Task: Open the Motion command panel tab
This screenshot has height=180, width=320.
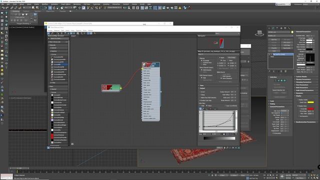Action: [281, 28]
